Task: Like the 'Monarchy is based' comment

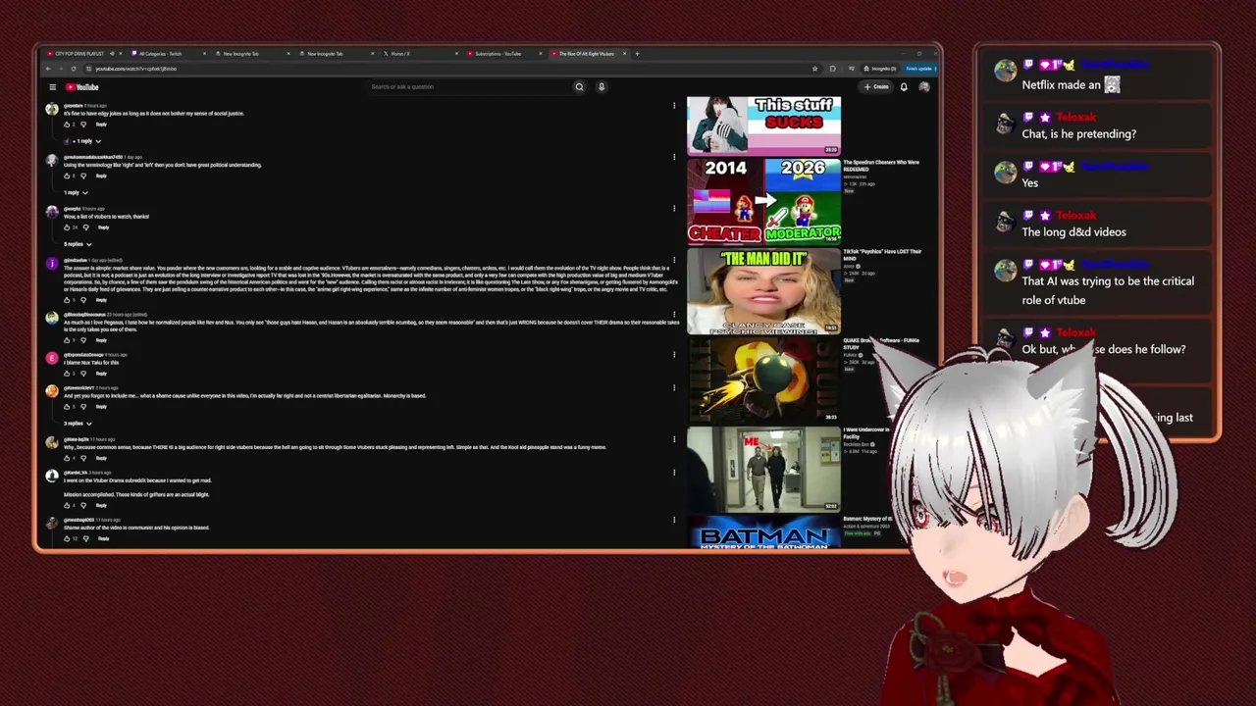Action: coord(67,407)
